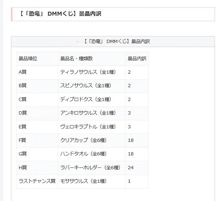Click the minus icon in the accordion header
219x201 pixels.
78,42
